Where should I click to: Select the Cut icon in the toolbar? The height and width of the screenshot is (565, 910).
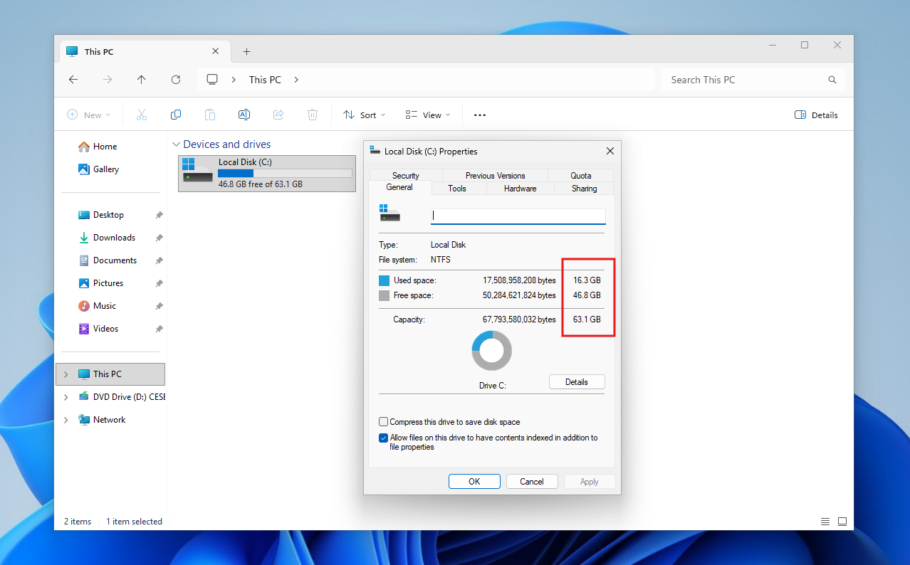point(142,115)
